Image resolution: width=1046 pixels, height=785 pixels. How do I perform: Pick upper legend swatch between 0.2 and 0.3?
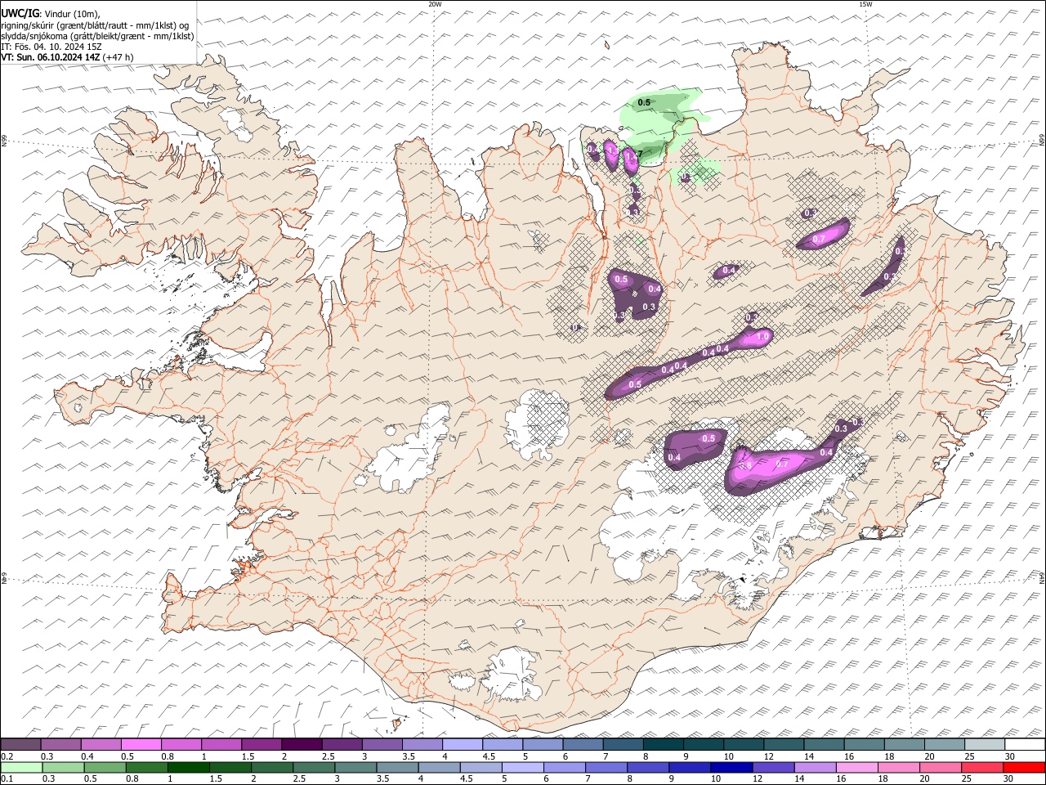[x=20, y=745]
